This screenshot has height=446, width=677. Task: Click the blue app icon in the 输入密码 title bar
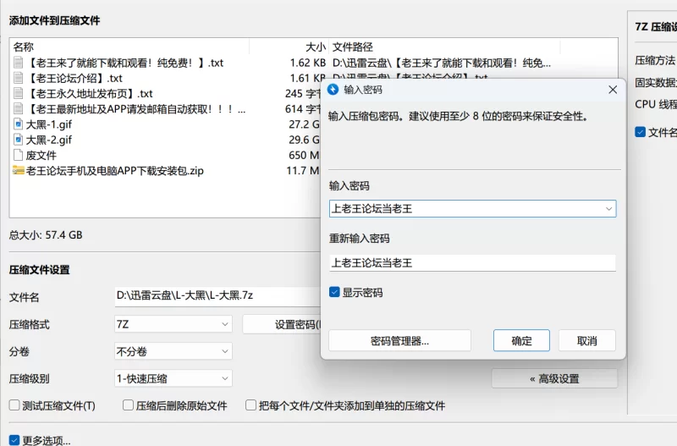(333, 90)
